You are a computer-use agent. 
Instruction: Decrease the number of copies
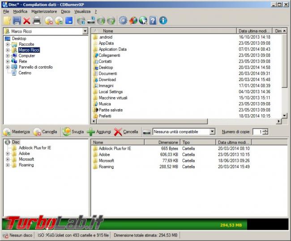pyautogui.click(x=266, y=133)
